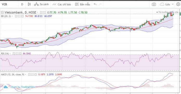Image resolution: width=181 pixels, height=94 pixels.
Task: Click the low price L77.50
Action: (73, 12)
